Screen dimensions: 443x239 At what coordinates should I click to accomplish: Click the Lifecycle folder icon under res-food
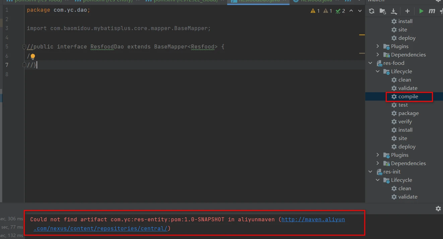point(386,72)
